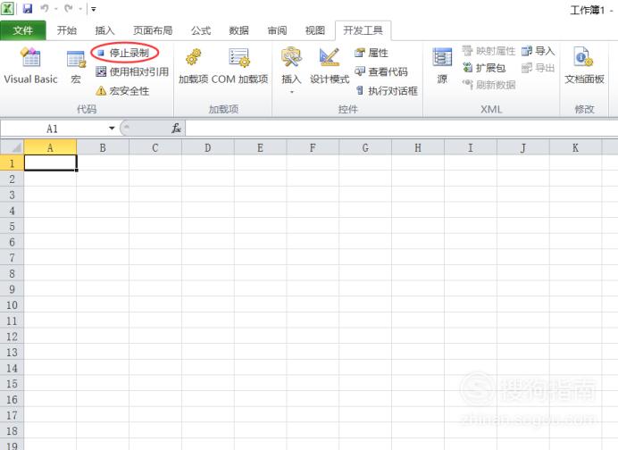Open the XML 源 source pane
The width and height of the screenshot is (618, 450).
442,66
